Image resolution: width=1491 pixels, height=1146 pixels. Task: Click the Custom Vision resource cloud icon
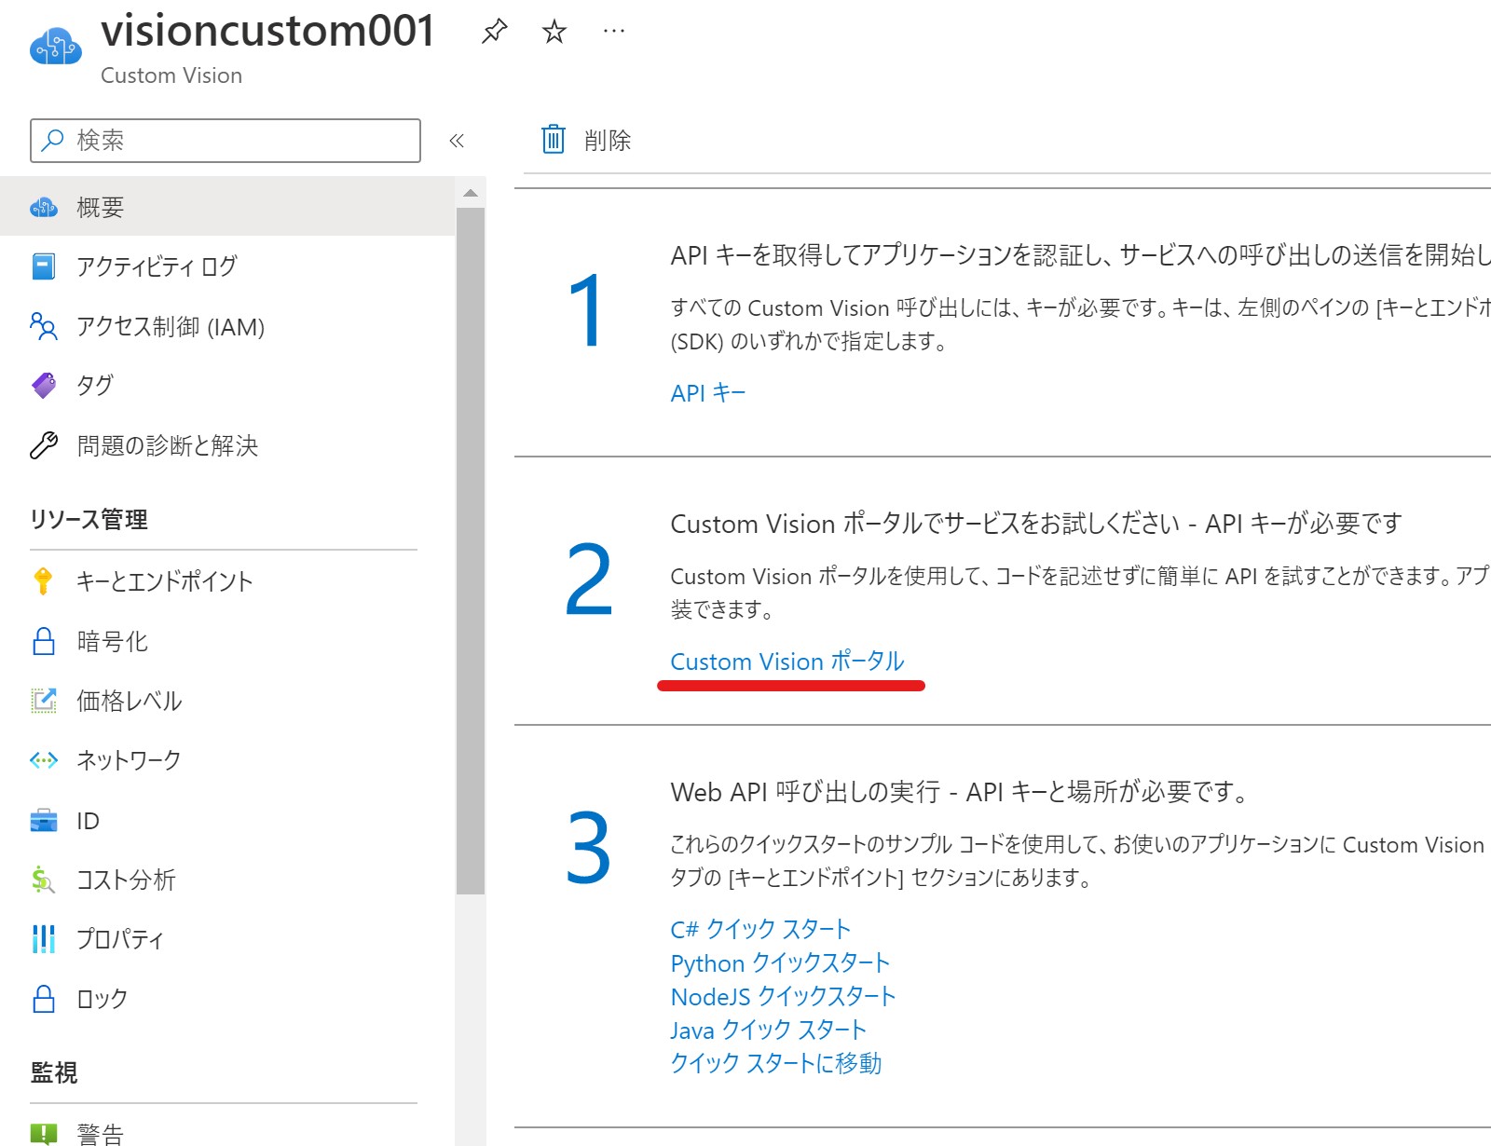point(55,46)
